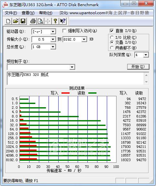Click the red 写入 legend swatch

click(65, 93)
